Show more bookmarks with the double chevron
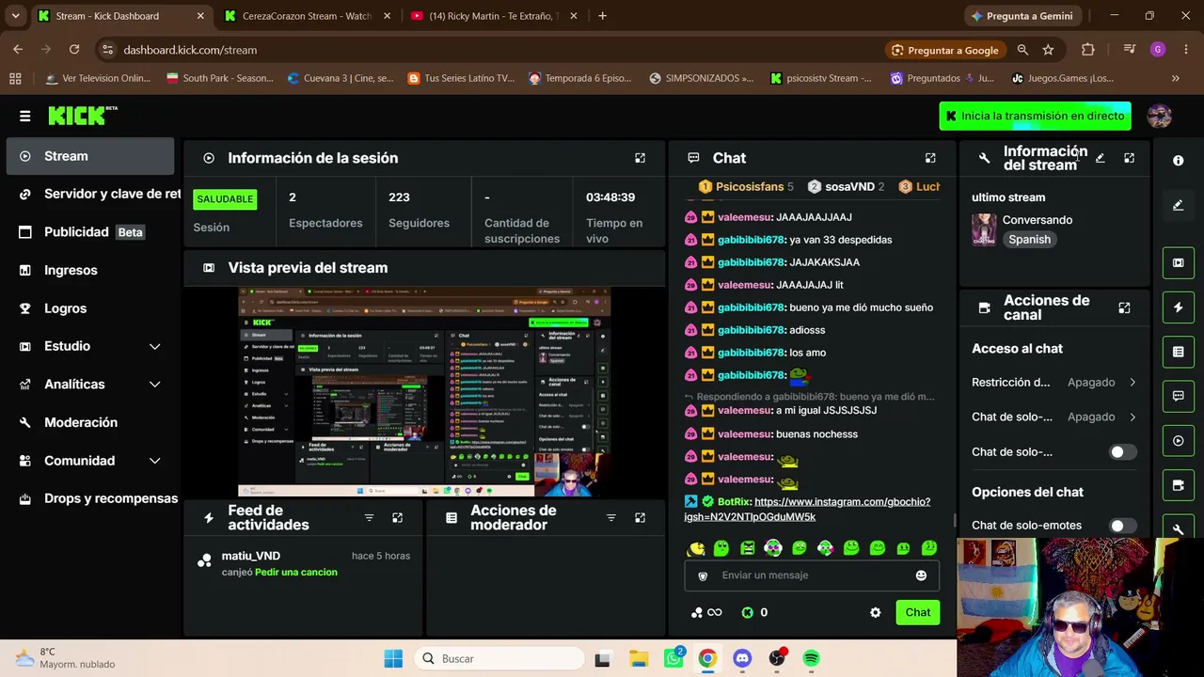Image resolution: width=1204 pixels, height=677 pixels. [x=1175, y=78]
